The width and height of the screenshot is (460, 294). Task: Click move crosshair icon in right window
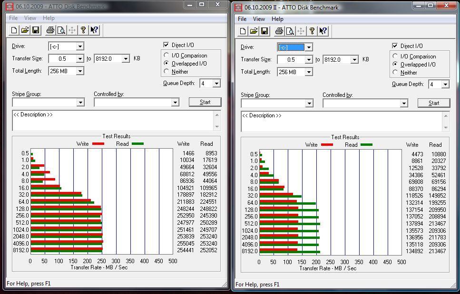[301, 31]
